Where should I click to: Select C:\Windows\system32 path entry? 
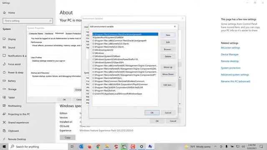(125, 50)
